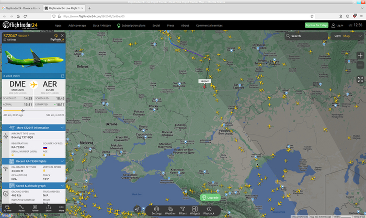Click the DME Moscow departure airport

tap(17, 86)
